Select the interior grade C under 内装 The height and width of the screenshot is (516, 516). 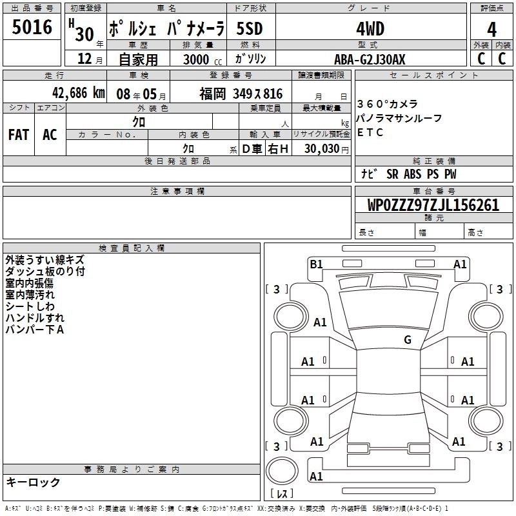[x=502, y=59]
